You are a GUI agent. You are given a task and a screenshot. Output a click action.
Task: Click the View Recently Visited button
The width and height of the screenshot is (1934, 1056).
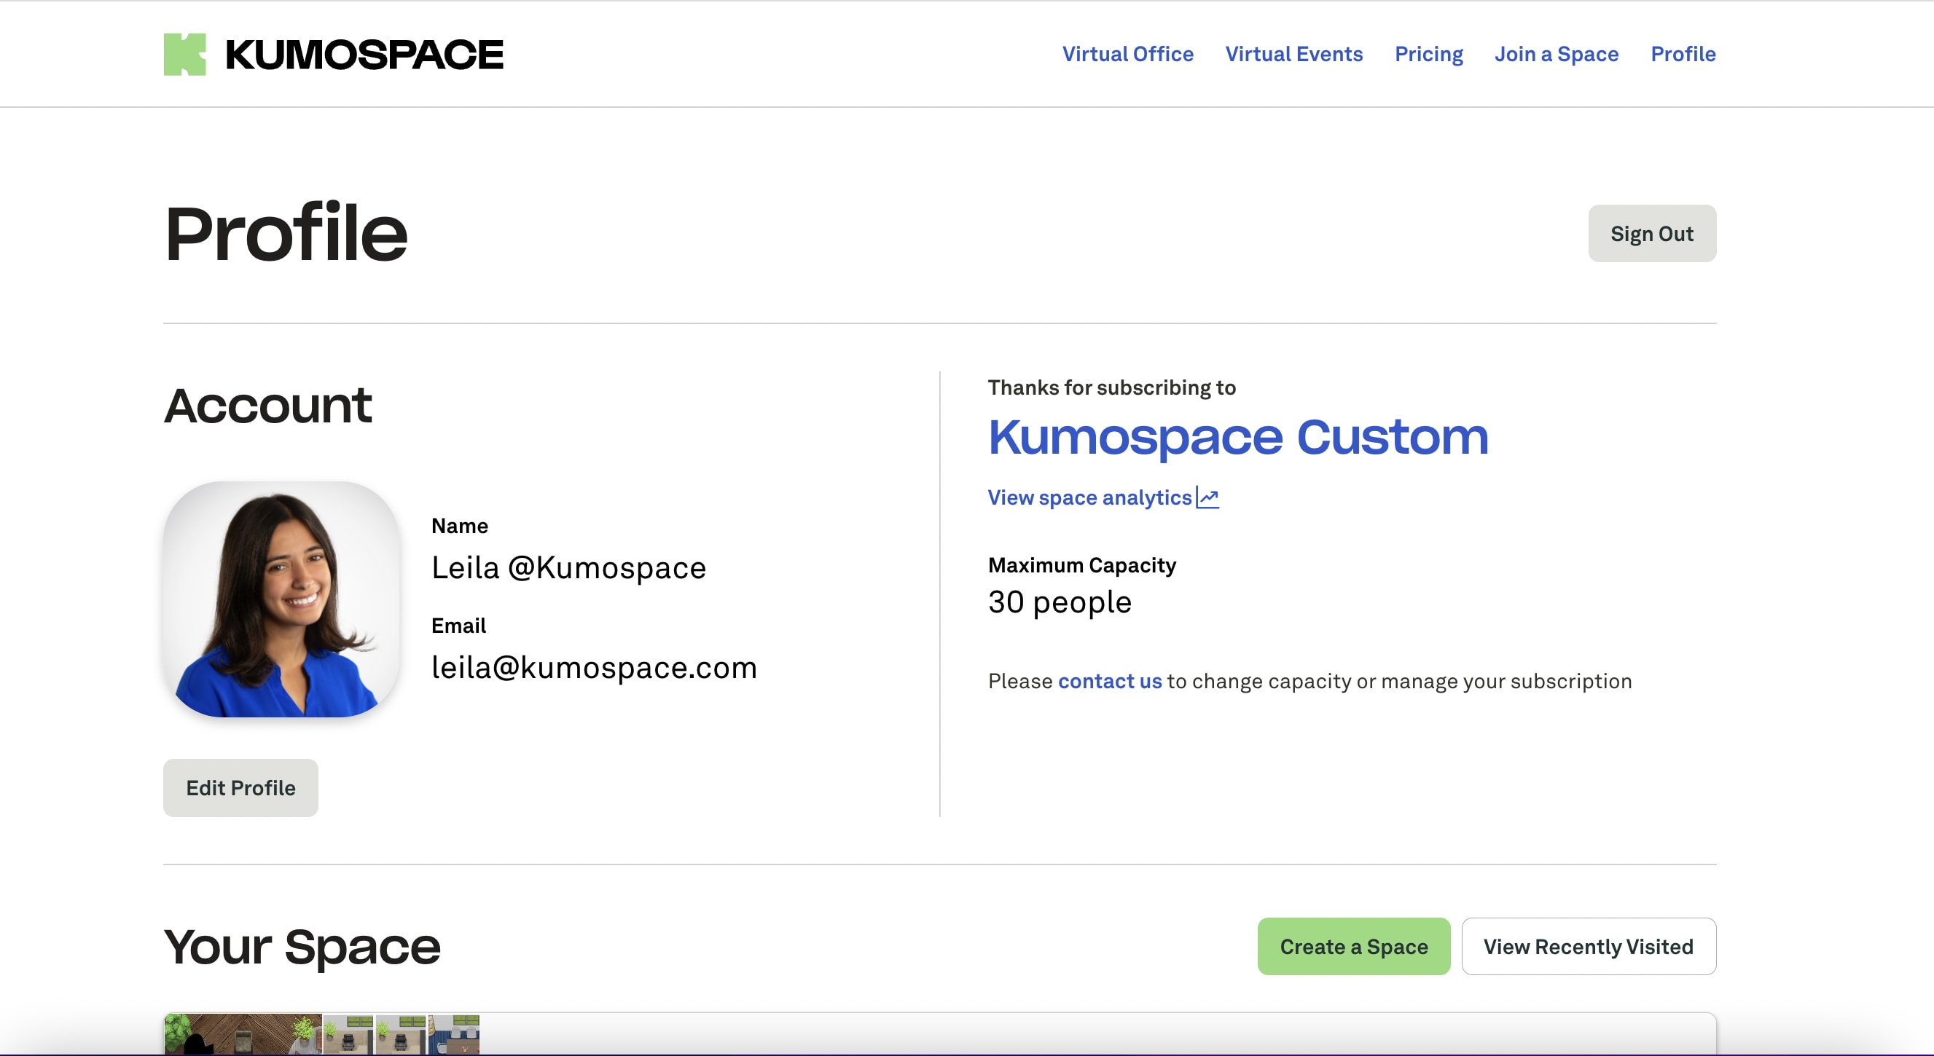(x=1588, y=947)
